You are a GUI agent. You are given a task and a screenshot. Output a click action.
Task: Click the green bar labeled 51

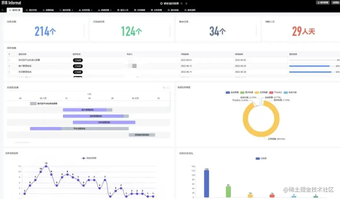pyautogui.click(x=228, y=192)
